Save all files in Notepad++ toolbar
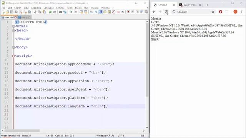Viewport: 246px width, 138px height. coord(16,12)
